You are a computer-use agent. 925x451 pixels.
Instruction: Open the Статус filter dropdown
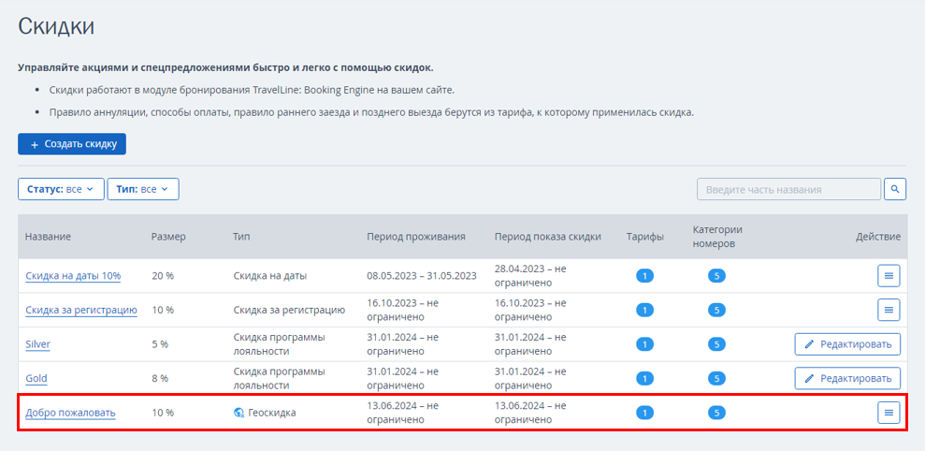coord(61,190)
